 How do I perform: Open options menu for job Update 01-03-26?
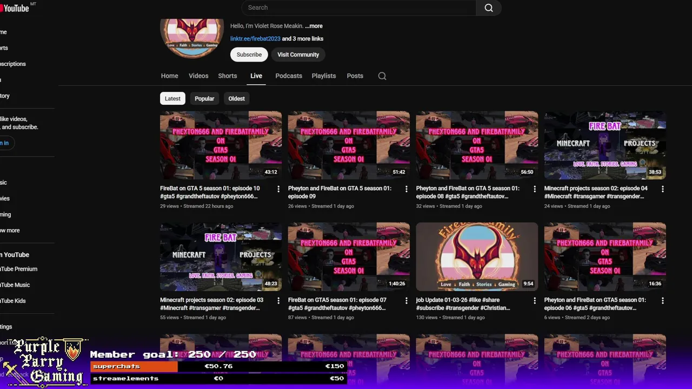pyautogui.click(x=535, y=300)
